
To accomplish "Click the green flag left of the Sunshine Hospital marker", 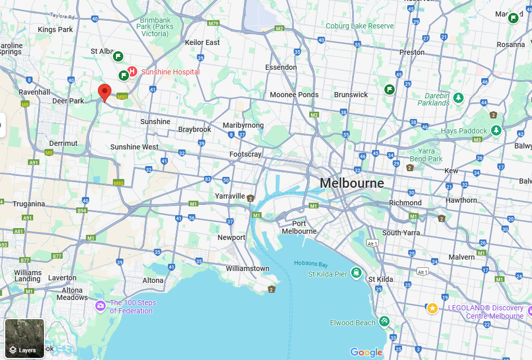I will (x=123, y=75).
